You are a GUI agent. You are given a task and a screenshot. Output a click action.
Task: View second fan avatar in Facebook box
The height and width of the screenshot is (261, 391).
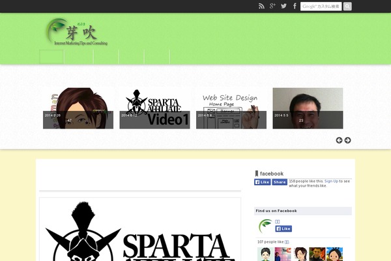pyautogui.click(x=283, y=254)
